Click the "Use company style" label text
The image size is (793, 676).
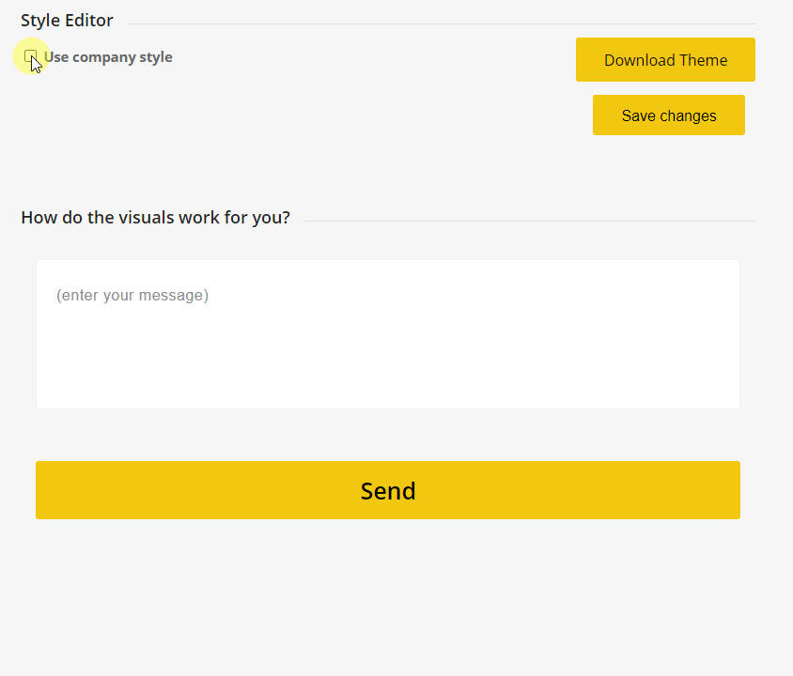pyautogui.click(x=108, y=57)
